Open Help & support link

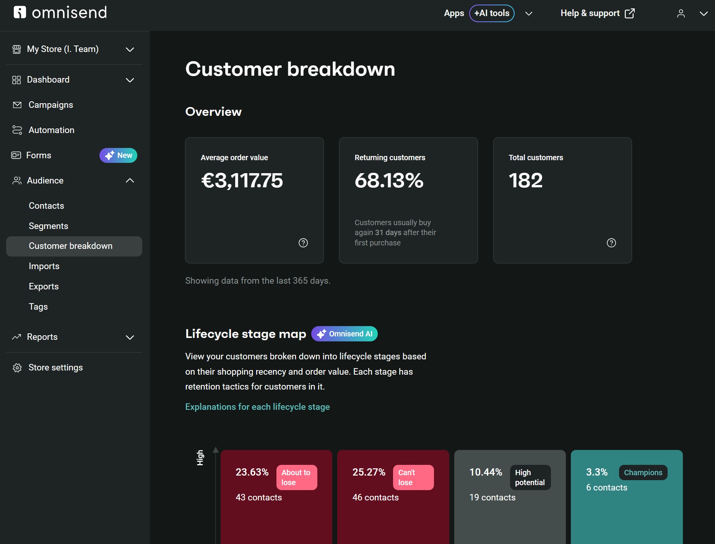[x=590, y=13]
